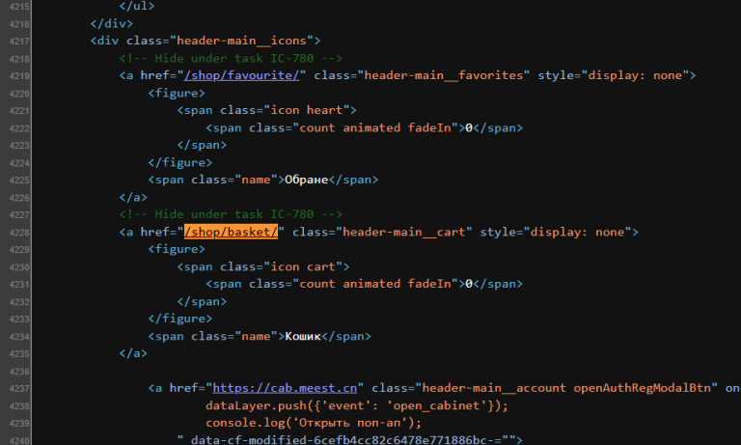Click the IC-780 comment on line 4218
Image resolution: width=741 pixels, height=445 pixels.
[231, 58]
